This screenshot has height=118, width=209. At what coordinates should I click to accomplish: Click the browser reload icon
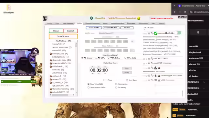pyautogui.click(x=185, y=12)
